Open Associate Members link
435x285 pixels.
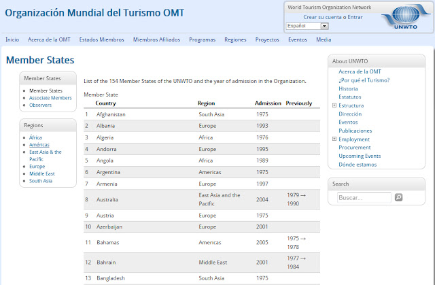click(50, 98)
